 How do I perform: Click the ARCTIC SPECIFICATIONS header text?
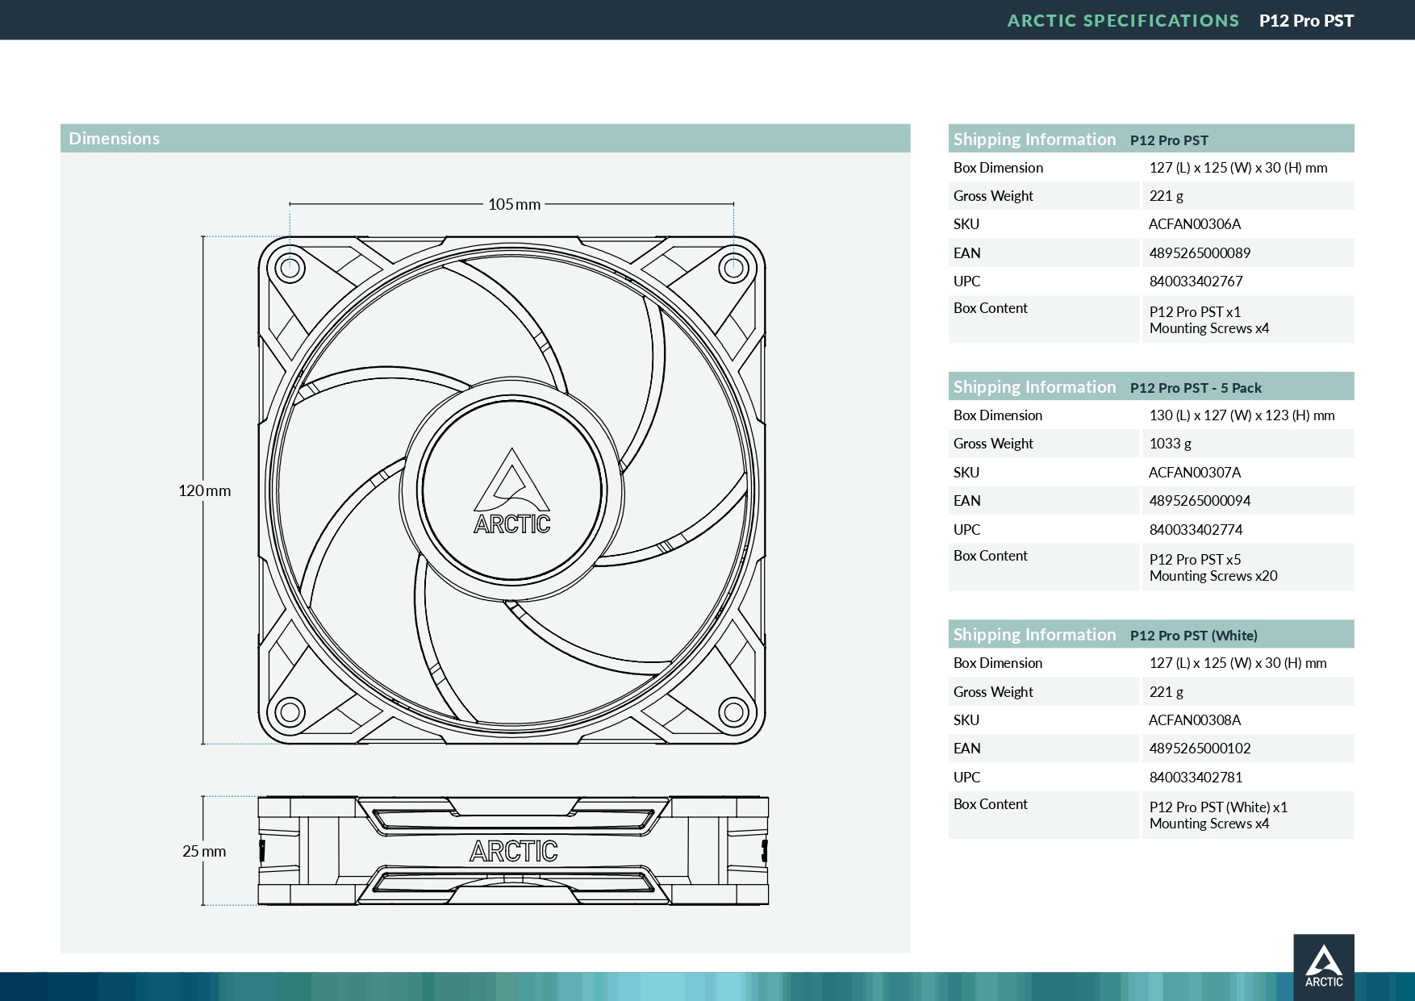[1123, 20]
